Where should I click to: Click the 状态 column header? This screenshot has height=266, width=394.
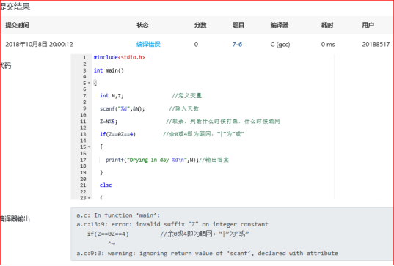142,25
